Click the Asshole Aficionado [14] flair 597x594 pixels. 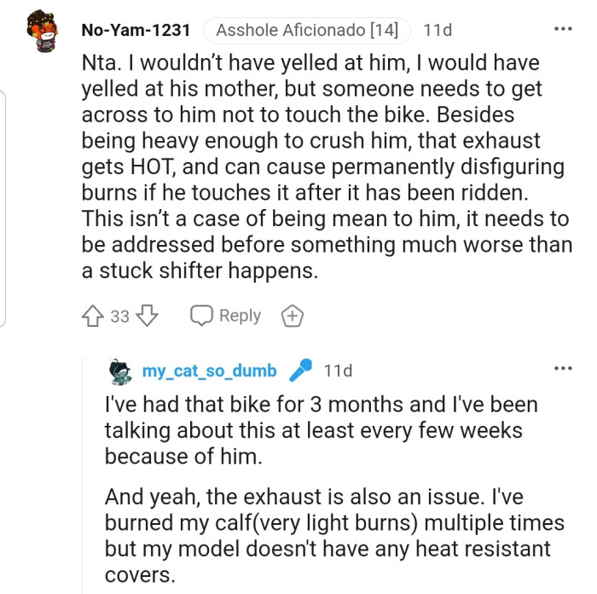[x=307, y=31]
